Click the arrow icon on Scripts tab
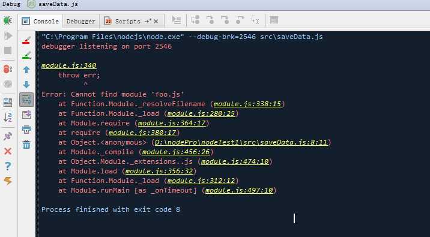Viewport: 430px width, 237px height. point(148,22)
